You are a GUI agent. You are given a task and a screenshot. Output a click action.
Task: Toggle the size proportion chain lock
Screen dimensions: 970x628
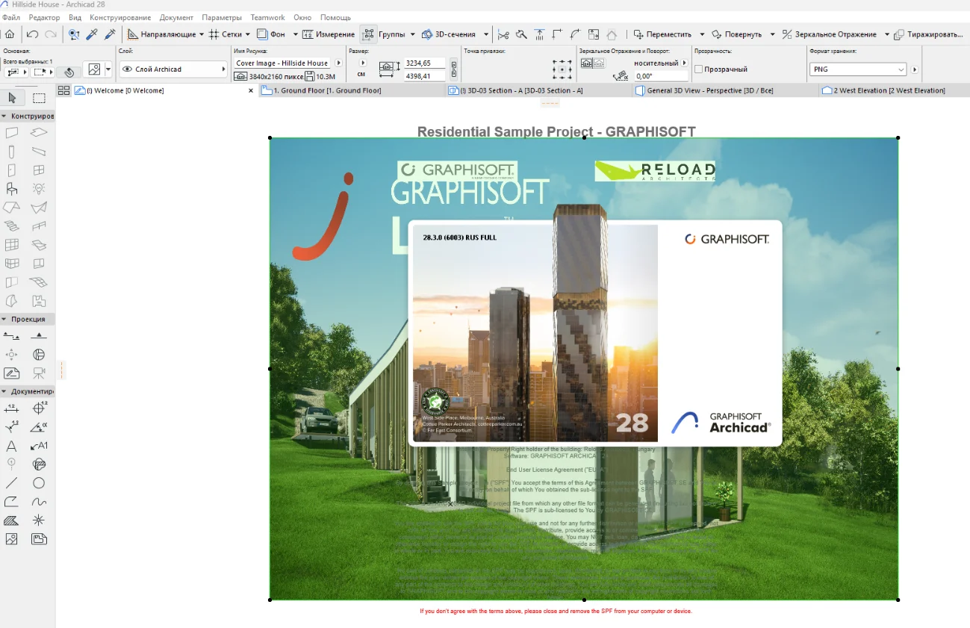453,69
